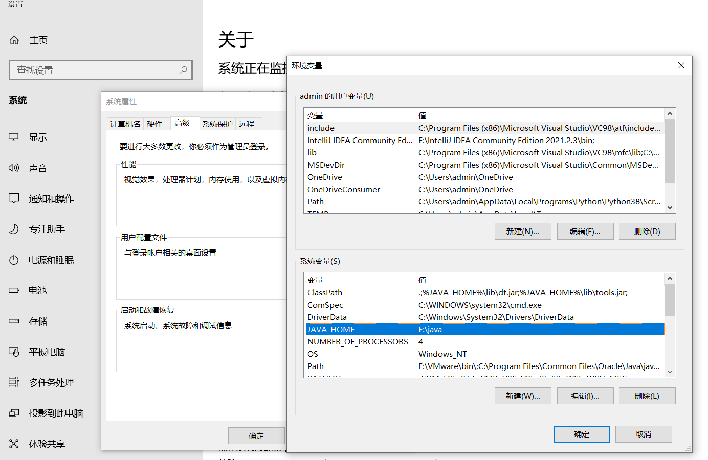Open Sound settings via speaker icon
708x460 pixels.
[14, 168]
